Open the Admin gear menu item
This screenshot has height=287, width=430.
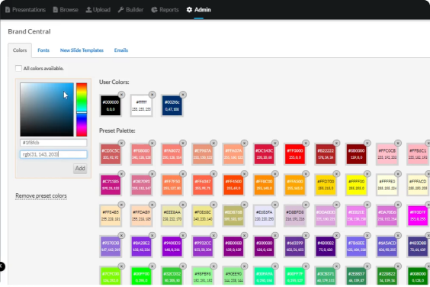click(x=199, y=10)
